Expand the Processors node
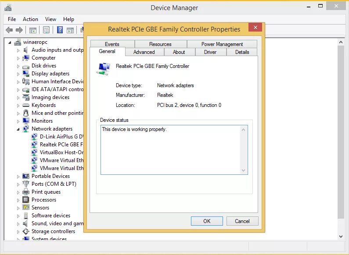 point(18,200)
